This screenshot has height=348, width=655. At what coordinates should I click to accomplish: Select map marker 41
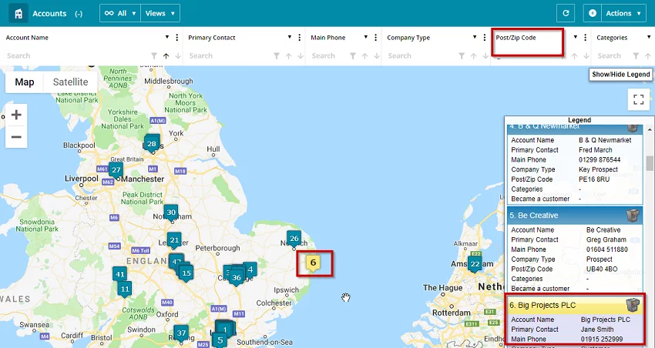pos(120,275)
